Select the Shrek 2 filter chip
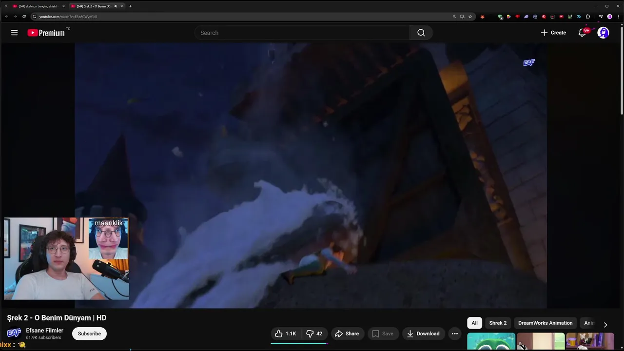624x351 pixels. pos(498,323)
